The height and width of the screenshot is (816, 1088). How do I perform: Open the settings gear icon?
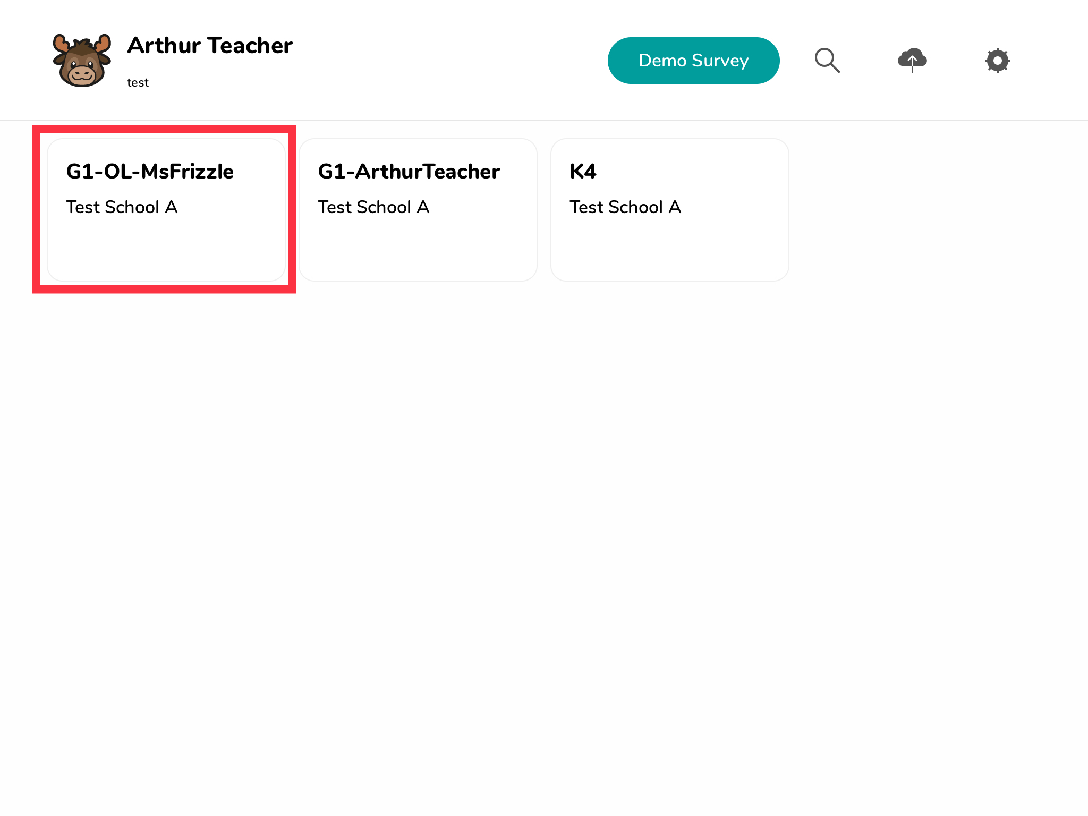(x=997, y=61)
